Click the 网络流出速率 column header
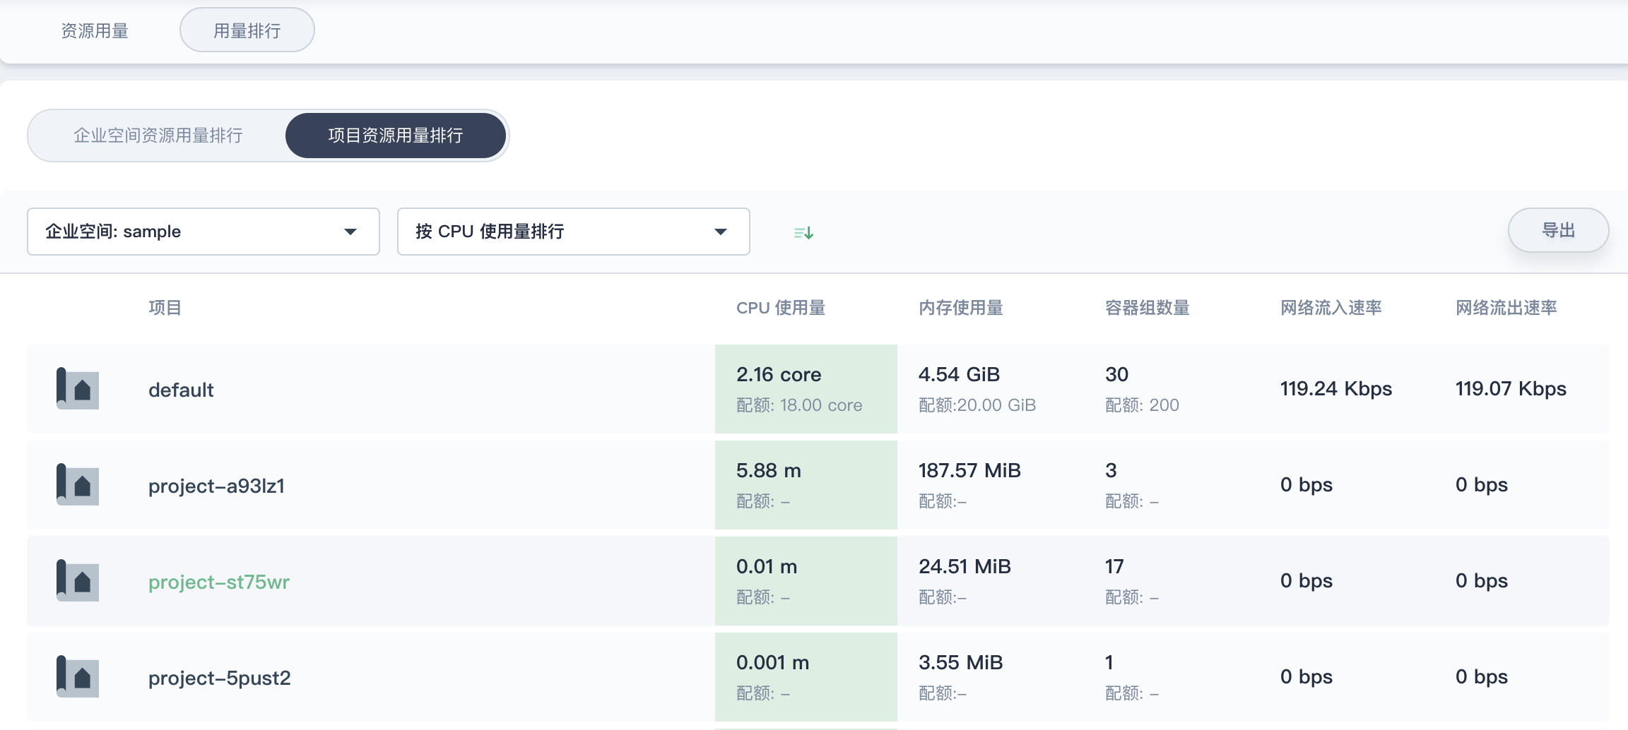This screenshot has height=730, width=1628. 1506,308
